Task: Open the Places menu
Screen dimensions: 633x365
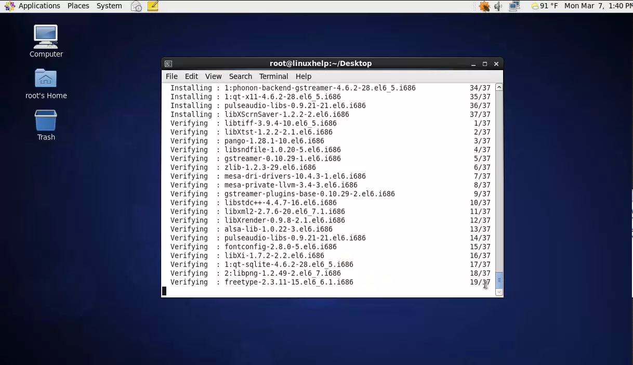Action: click(78, 6)
